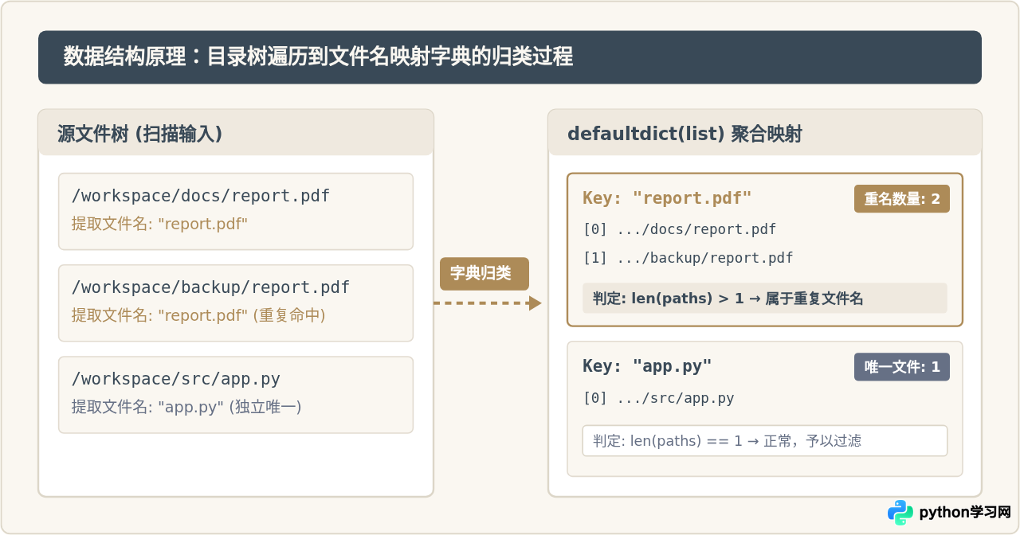Click the '源文件树 (扫描输入)' panel header
This screenshot has width=1020, height=535.
(x=236, y=133)
